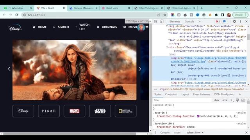Open the SEARCH nav item

[x=61, y=27]
